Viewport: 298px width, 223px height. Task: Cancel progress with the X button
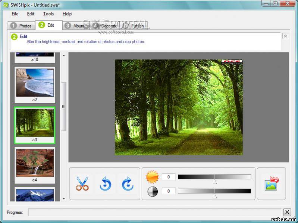[287, 212]
